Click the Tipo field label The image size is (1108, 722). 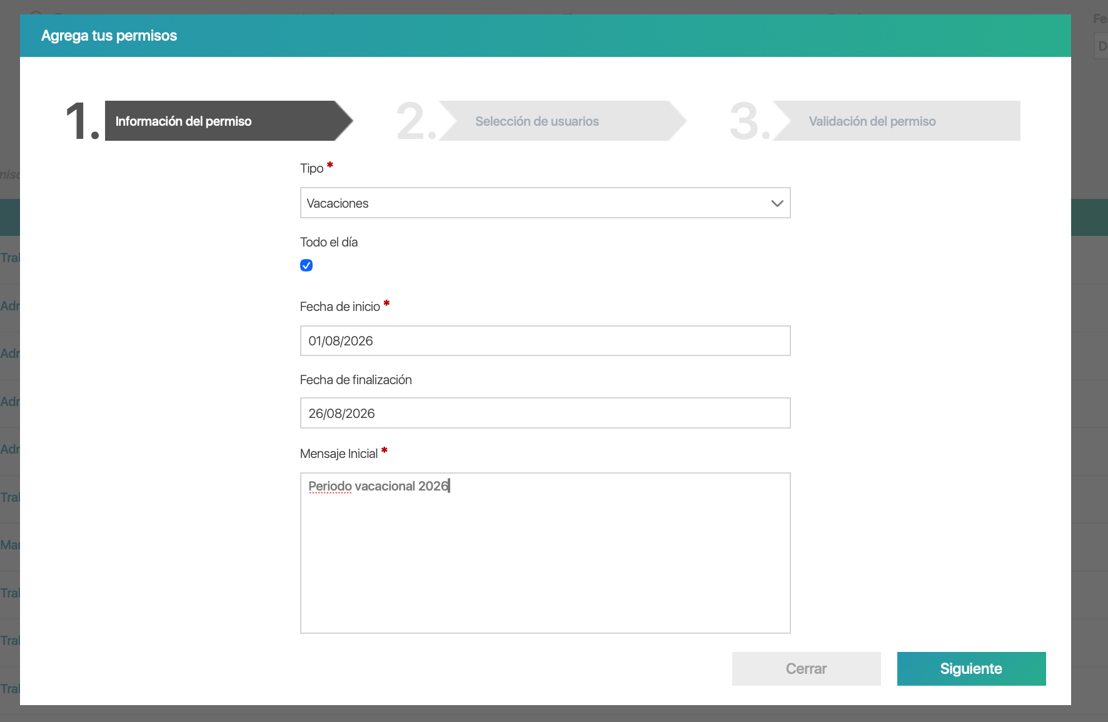pyautogui.click(x=311, y=168)
